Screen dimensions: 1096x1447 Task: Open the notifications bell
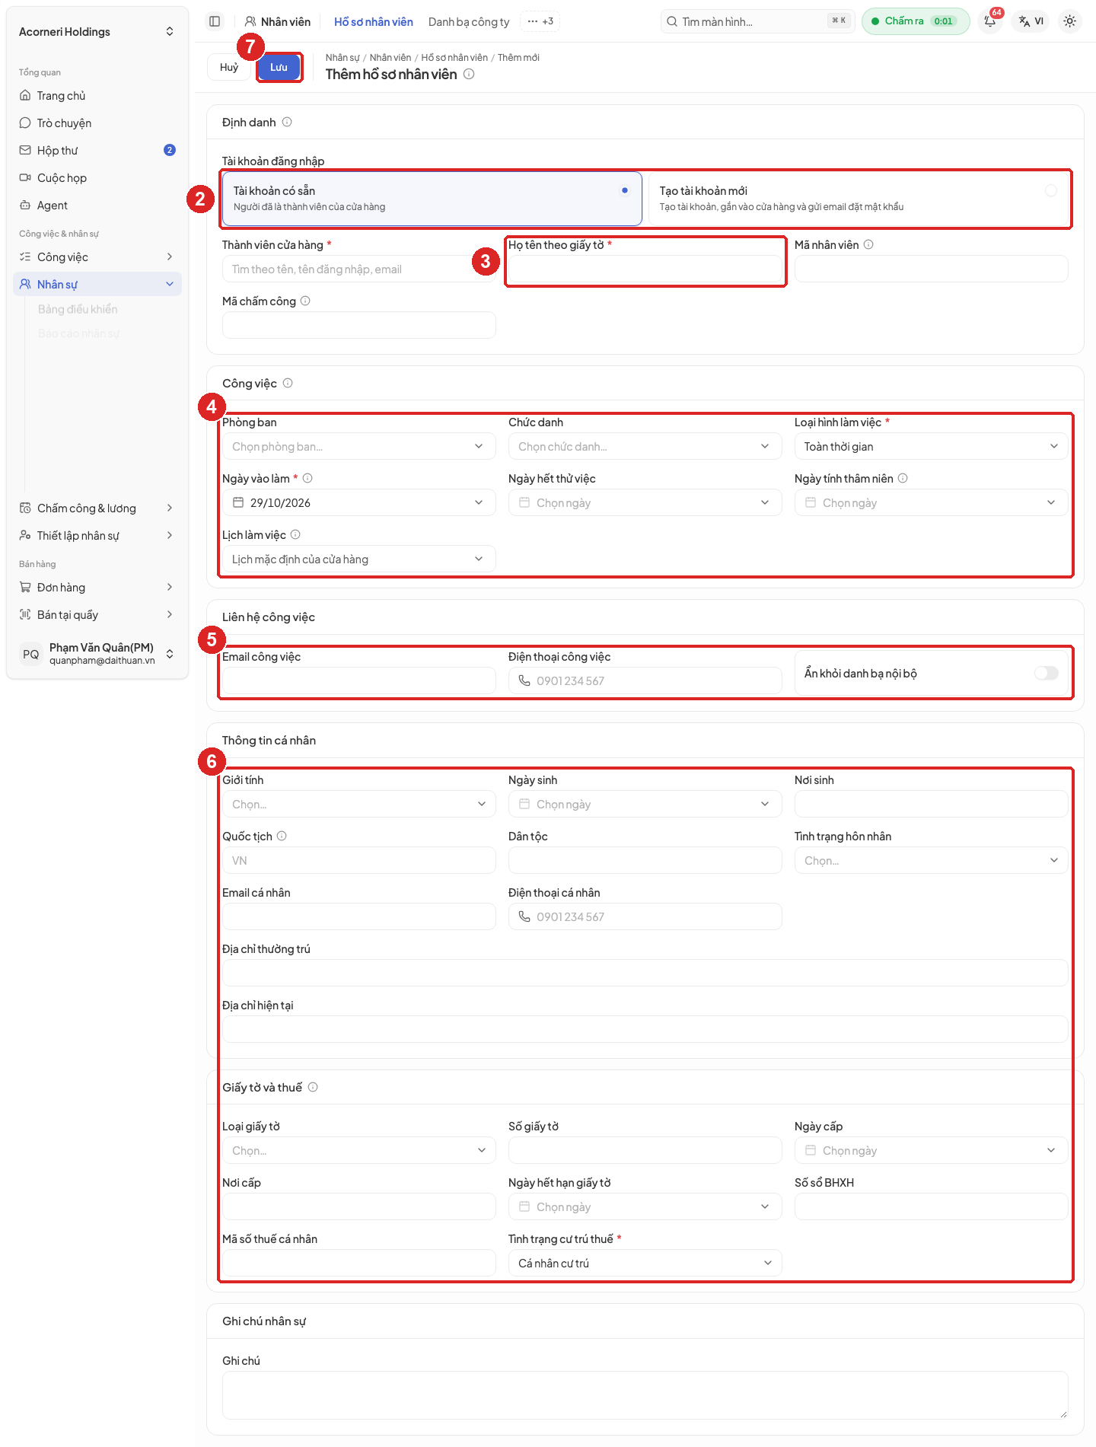990,21
